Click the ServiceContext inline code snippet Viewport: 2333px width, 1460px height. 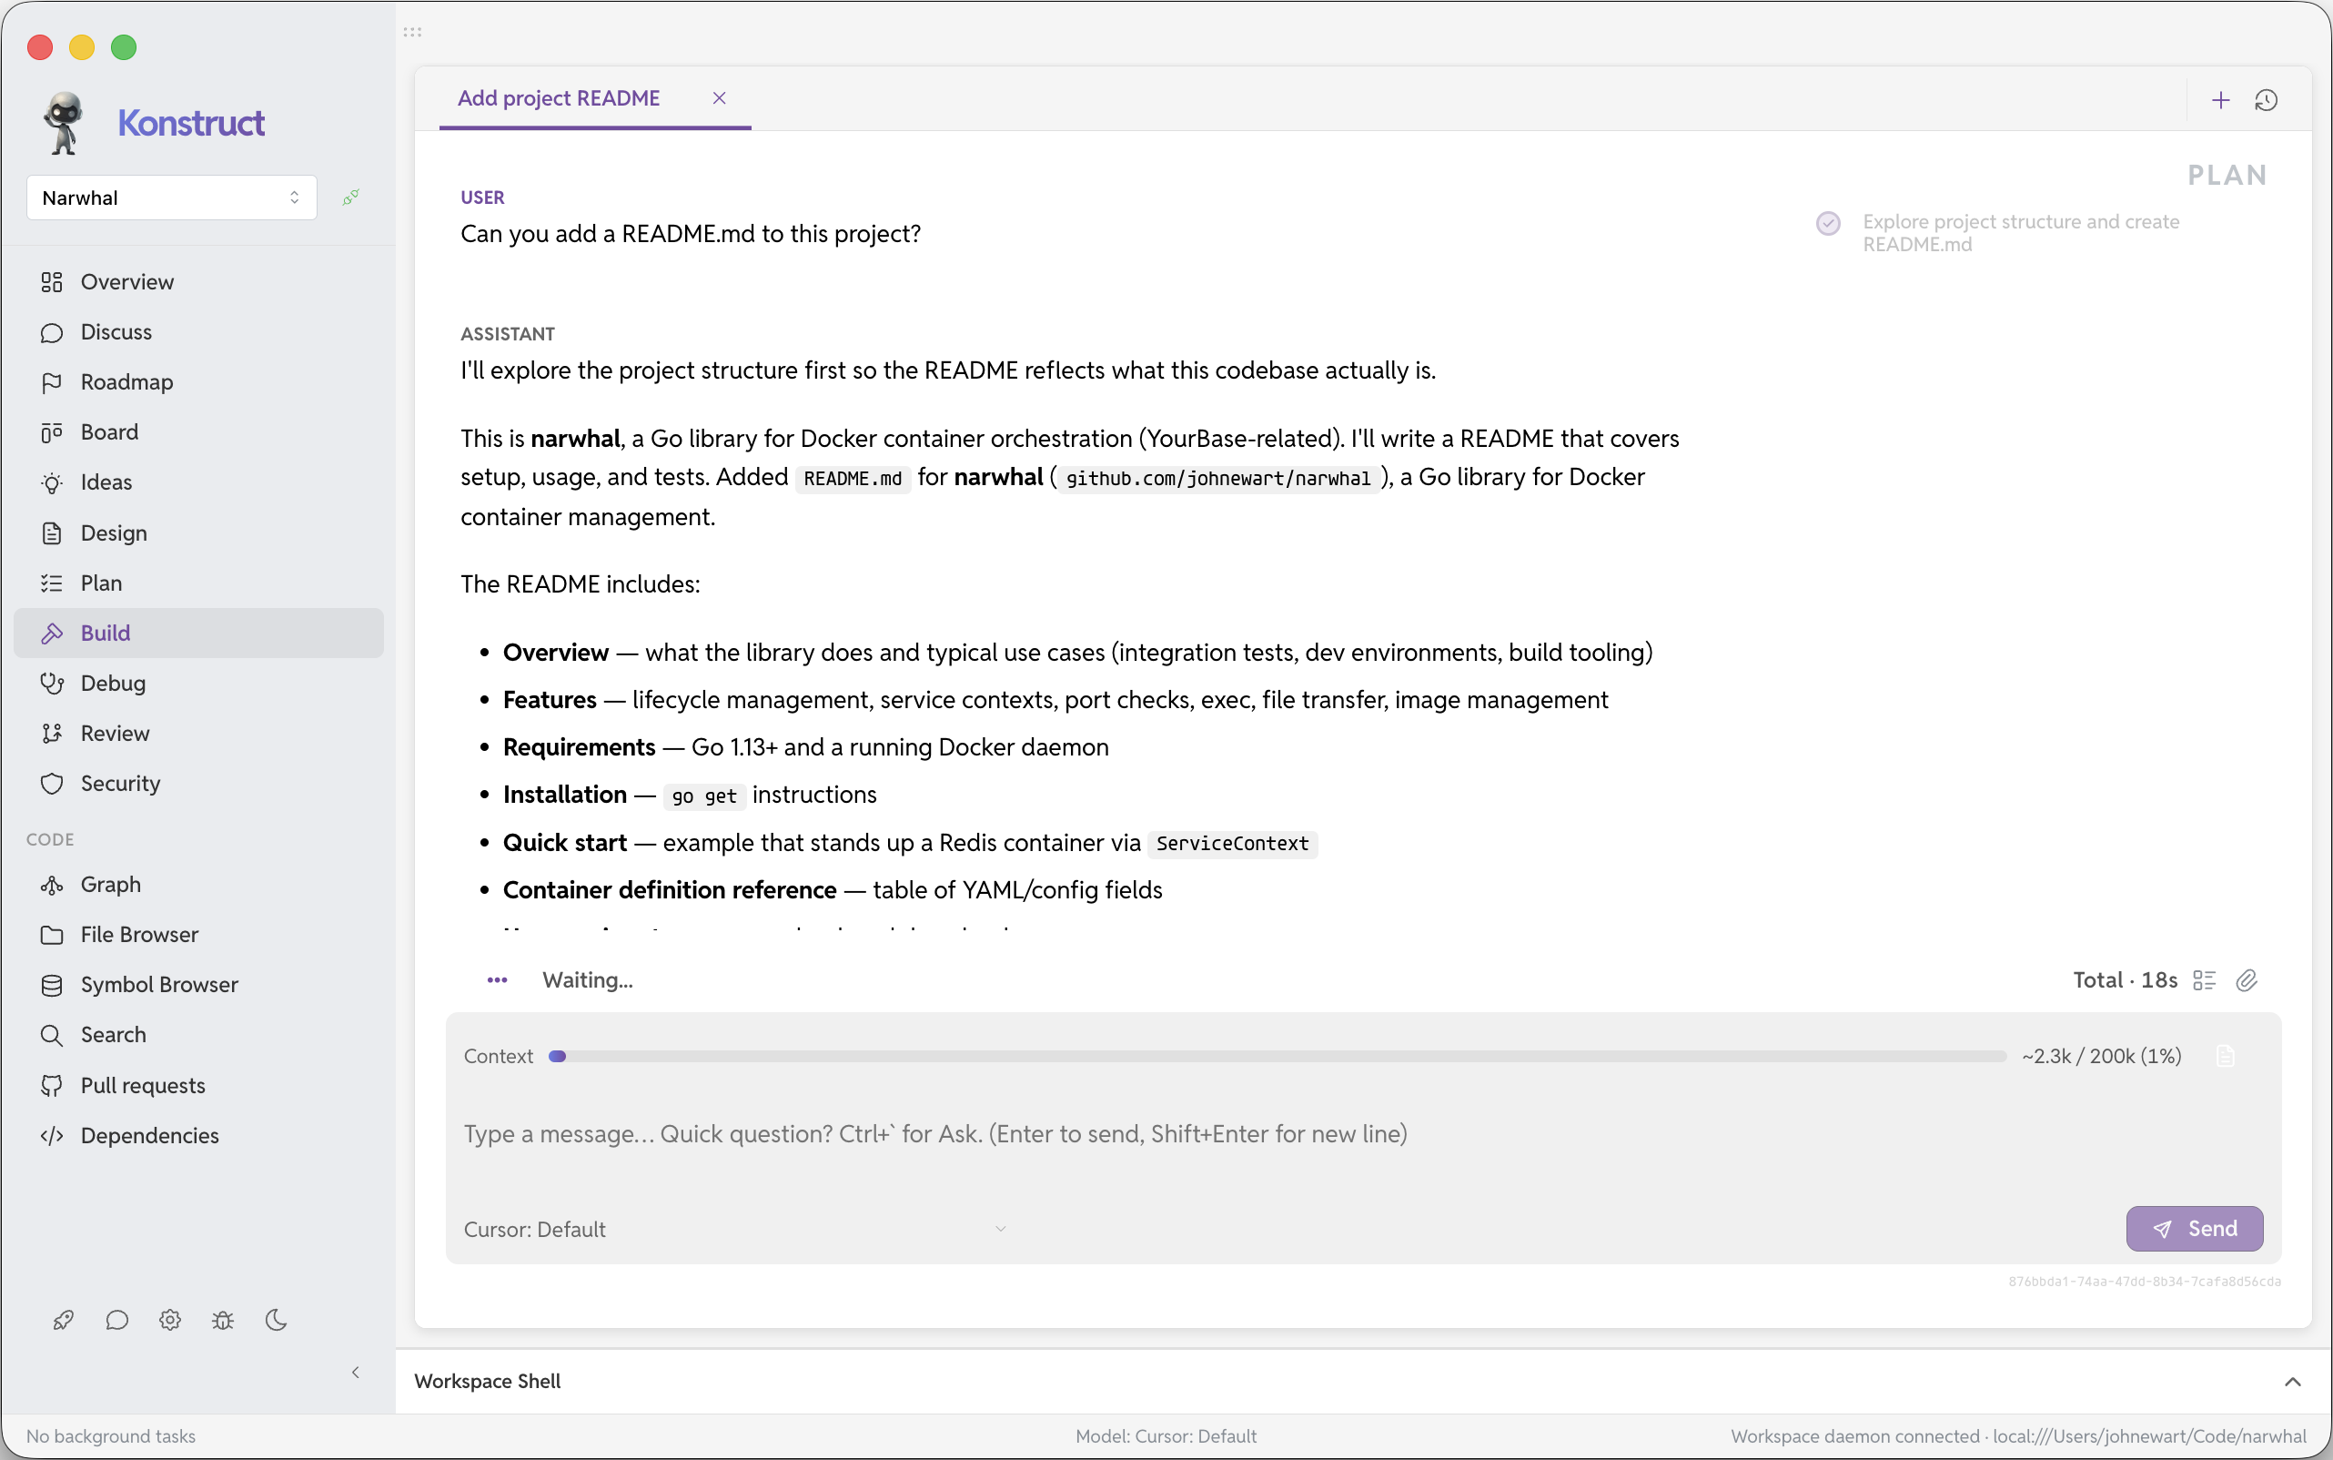click(1233, 844)
